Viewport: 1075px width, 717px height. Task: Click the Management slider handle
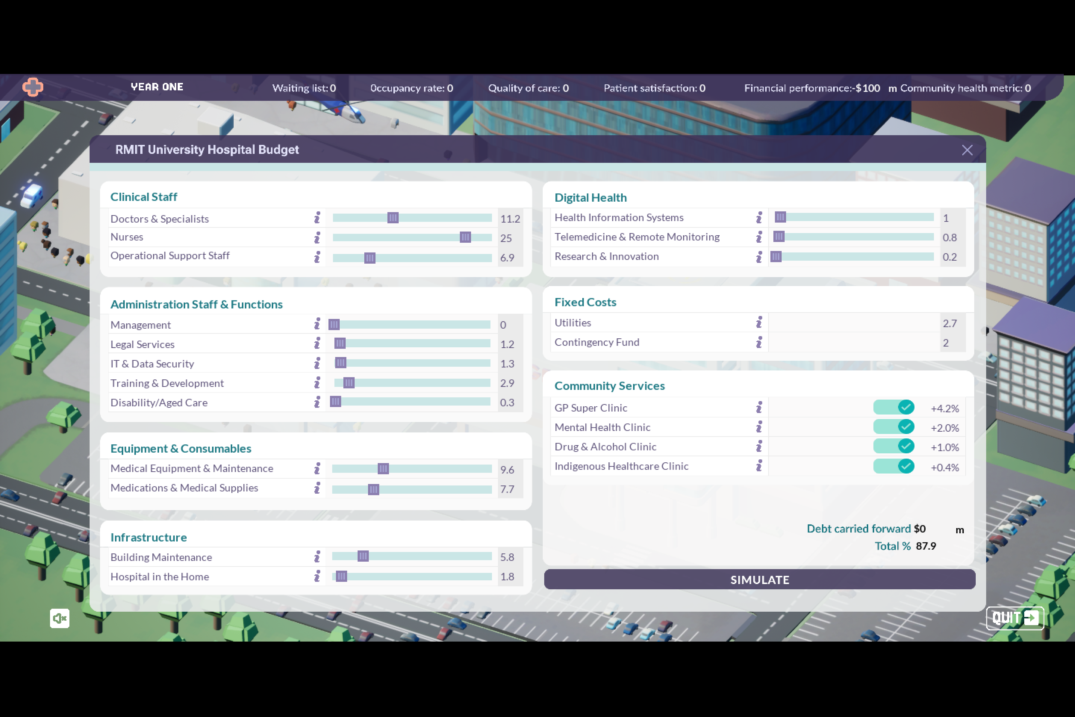coord(334,324)
